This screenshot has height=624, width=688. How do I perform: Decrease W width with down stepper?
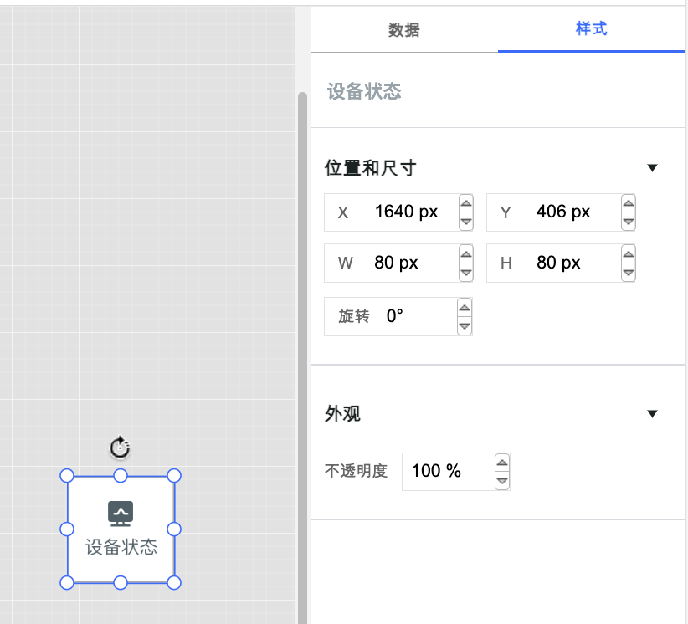[x=466, y=273]
